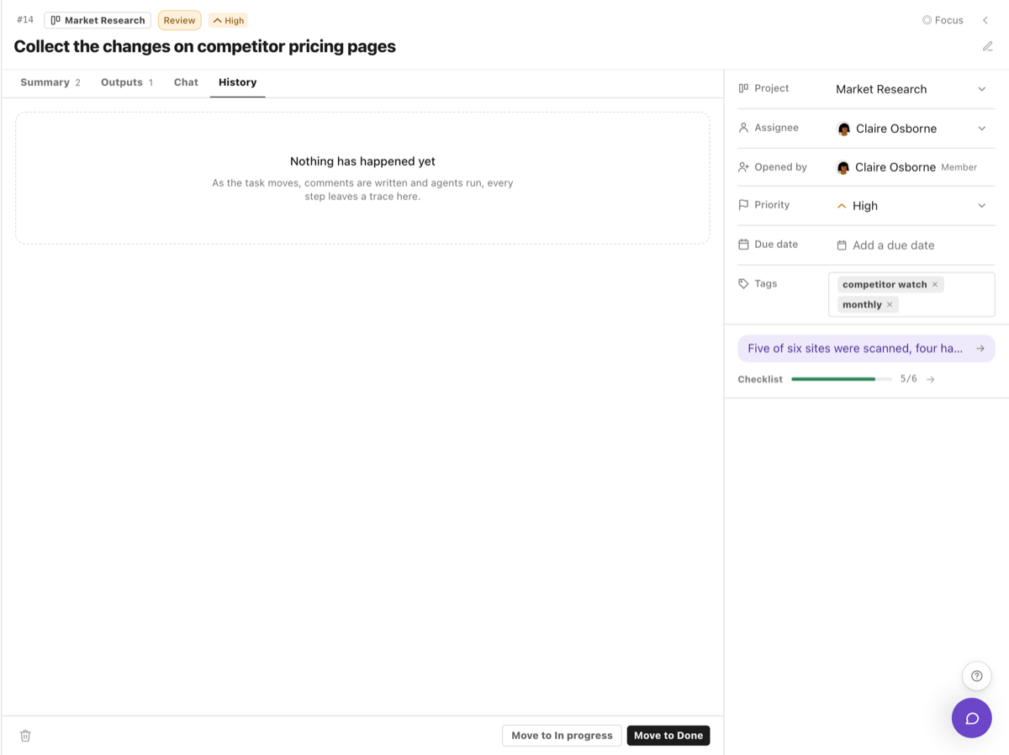Screen dimensions: 1009x755
Task: Click the Member role label
Action: coord(959,167)
